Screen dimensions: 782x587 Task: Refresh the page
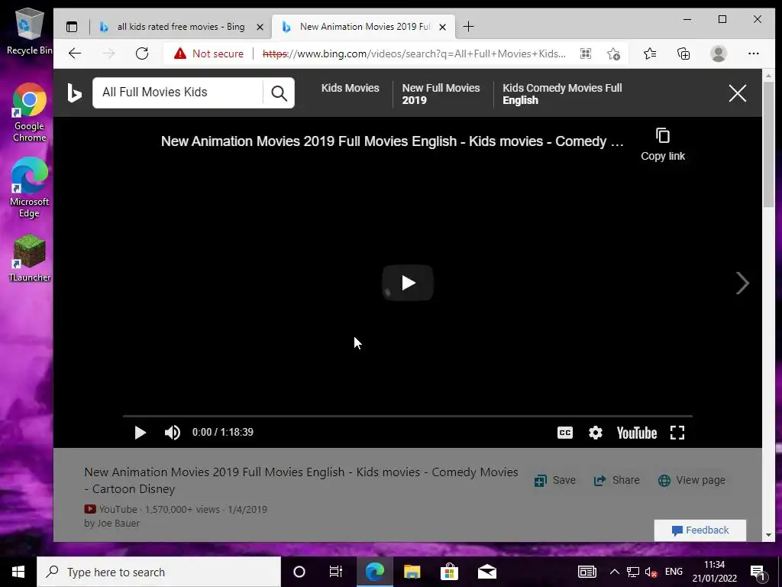(x=142, y=54)
